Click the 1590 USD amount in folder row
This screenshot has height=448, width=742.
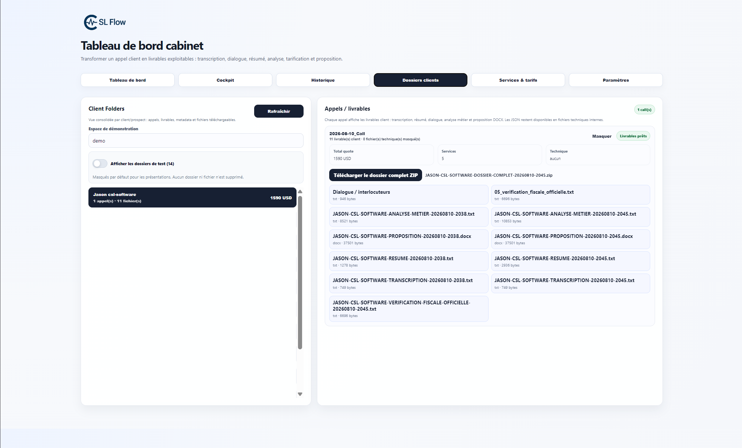pyautogui.click(x=281, y=198)
